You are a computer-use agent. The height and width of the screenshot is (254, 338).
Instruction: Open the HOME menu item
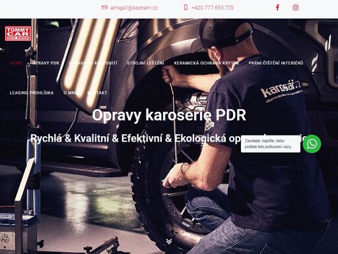point(16,63)
